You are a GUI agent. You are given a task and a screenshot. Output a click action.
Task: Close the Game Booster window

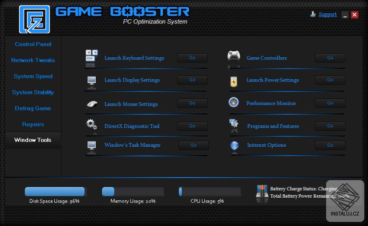pyautogui.click(x=354, y=15)
